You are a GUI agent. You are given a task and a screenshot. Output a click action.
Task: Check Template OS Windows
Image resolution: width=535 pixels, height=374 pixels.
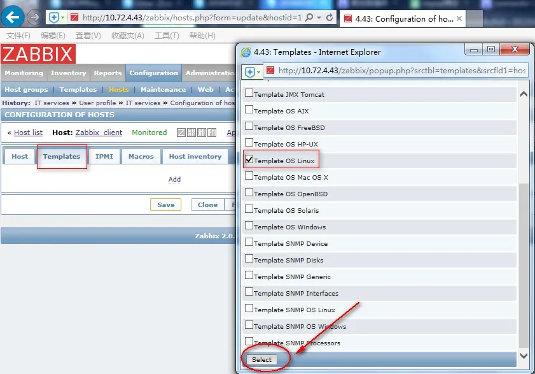(249, 226)
